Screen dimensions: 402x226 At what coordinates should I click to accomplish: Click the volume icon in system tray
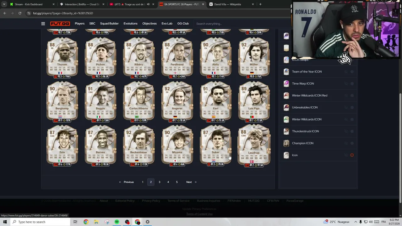(371, 222)
